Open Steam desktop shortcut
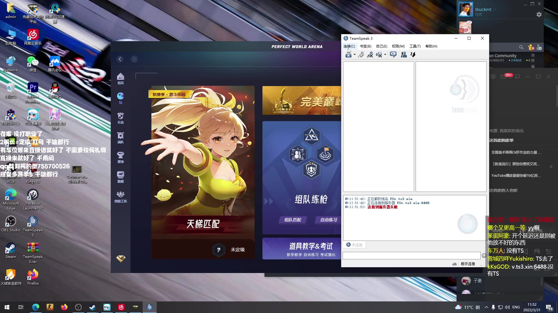Screen dimensions: 558x313 click(11, 251)
